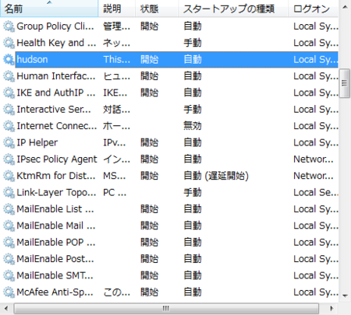The width and height of the screenshot is (351, 315).
Task: Click the Interactive Services gear icon
Action: (9, 110)
